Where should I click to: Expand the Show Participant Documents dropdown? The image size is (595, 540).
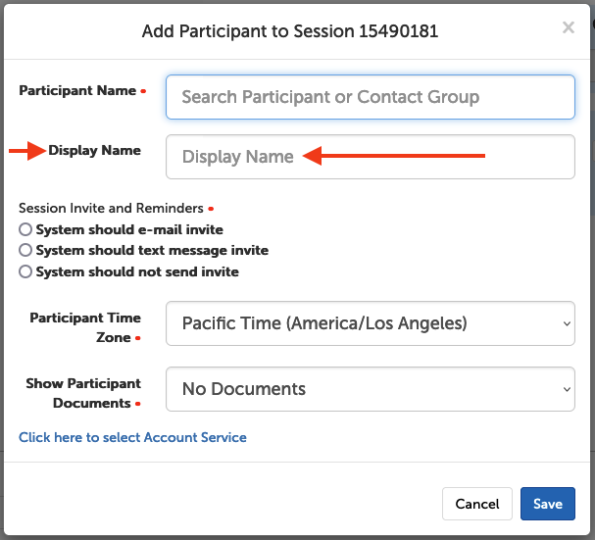[x=370, y=389]
